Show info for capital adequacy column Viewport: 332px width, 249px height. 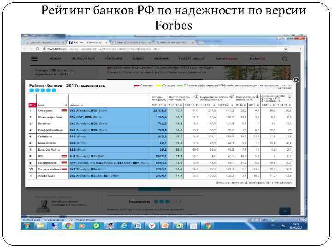click(x=196, y=96)
